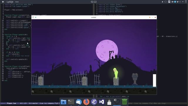Open the star launcher menu in top panel

[3, 2]
